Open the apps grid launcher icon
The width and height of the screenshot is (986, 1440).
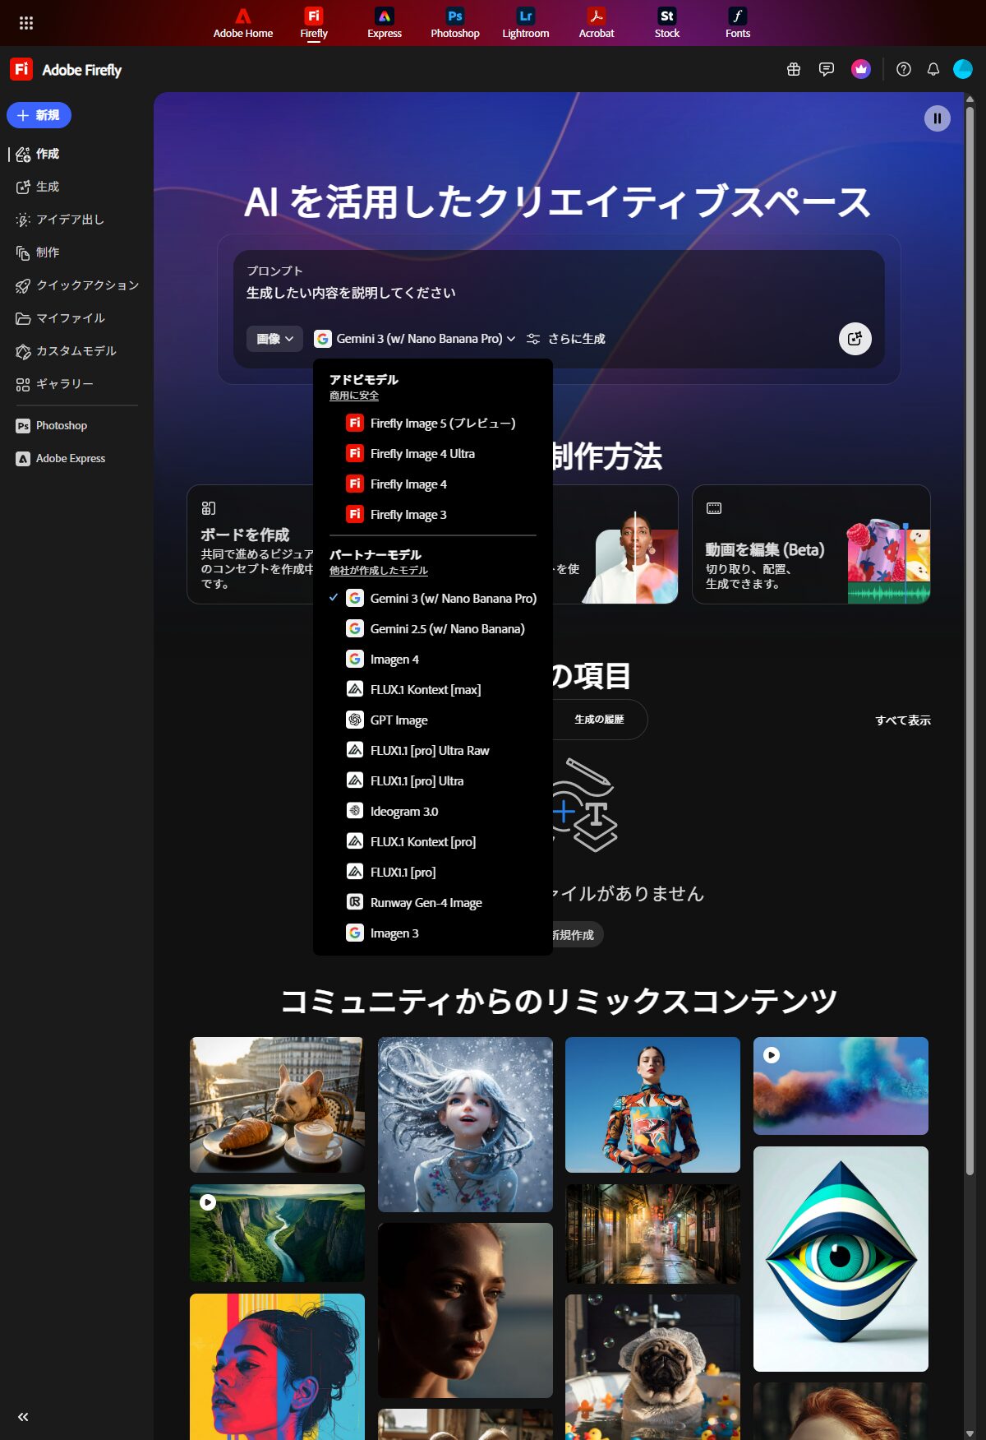click(26, 23)
